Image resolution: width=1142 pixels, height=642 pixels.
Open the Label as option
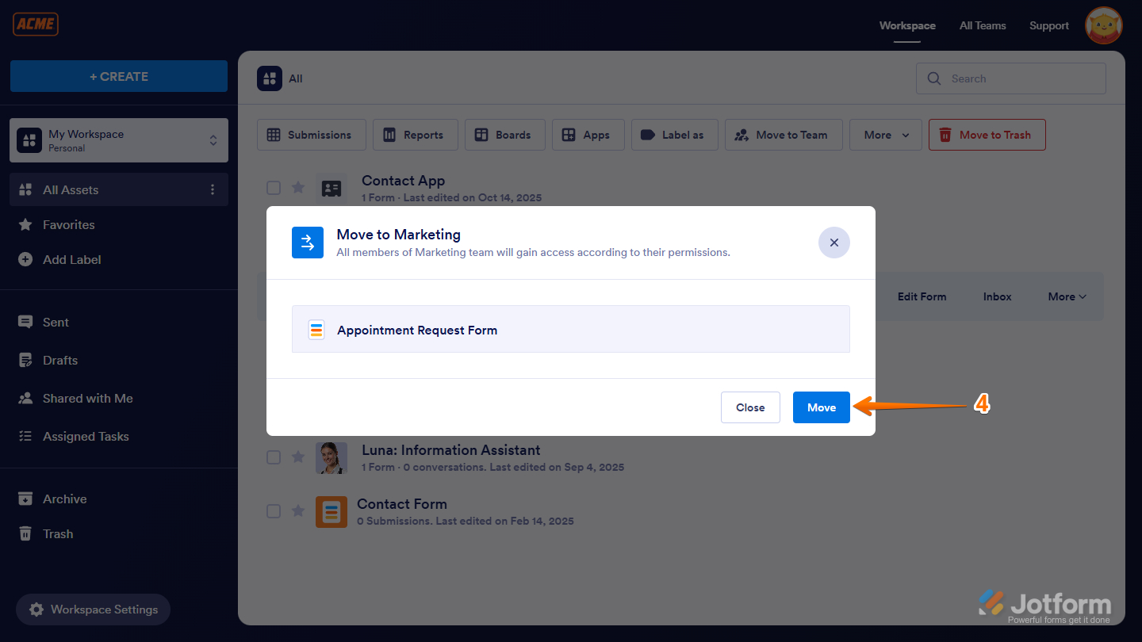point(674,135)
